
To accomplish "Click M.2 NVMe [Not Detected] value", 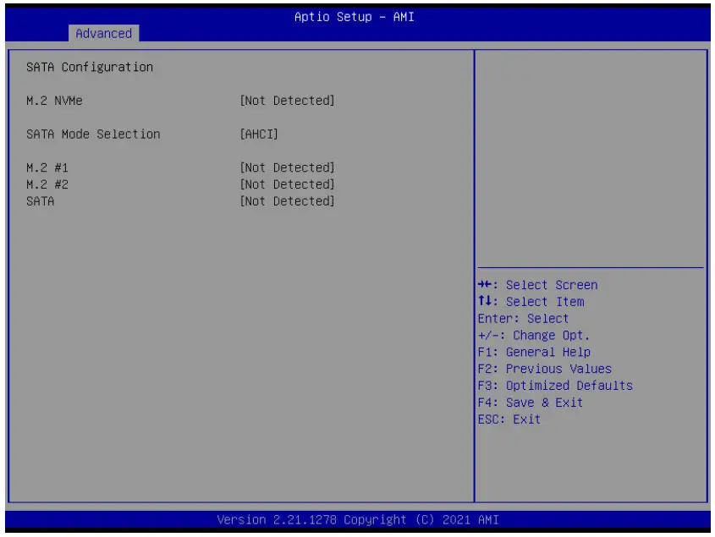I will 288,101.
